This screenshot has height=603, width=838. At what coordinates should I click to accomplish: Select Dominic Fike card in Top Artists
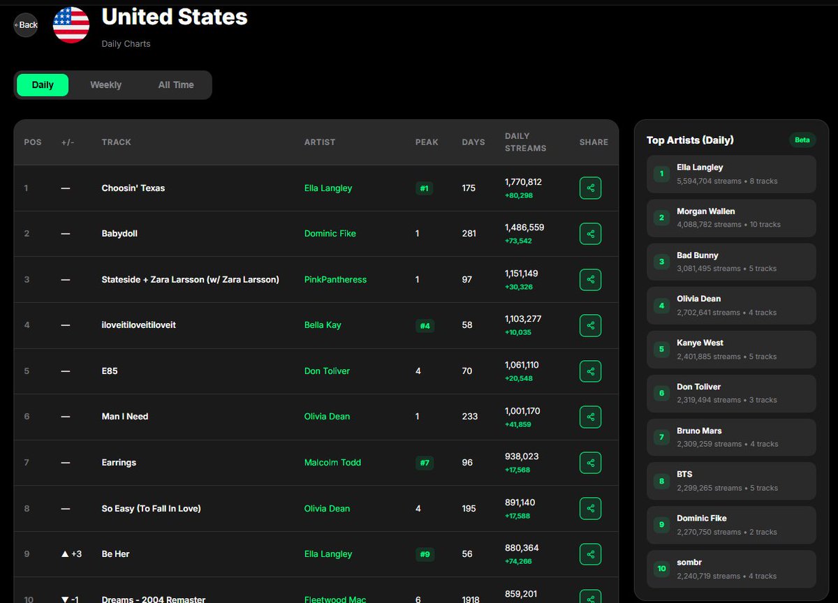(x=731, y=525)
